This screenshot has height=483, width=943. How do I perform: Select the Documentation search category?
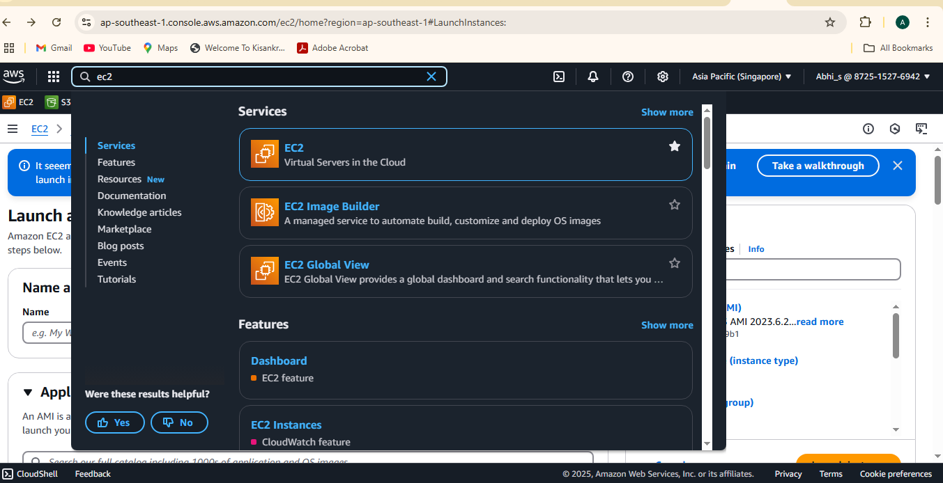pos(132,196)
